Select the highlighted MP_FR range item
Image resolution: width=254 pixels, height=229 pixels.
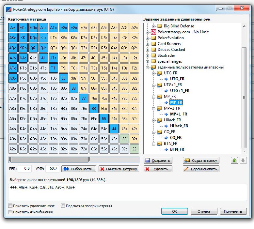[176, 102]
